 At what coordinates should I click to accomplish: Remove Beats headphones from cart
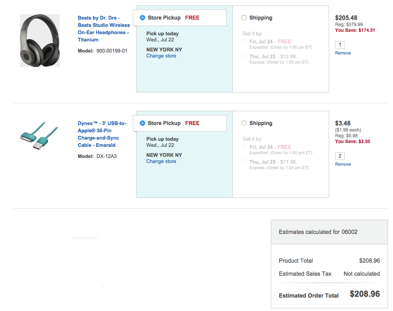click(343, 53)
